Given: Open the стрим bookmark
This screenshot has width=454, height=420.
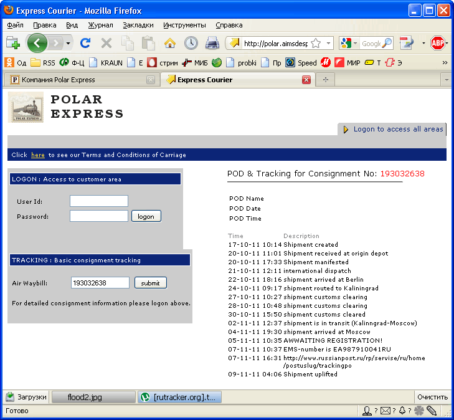Looking at the screenshot, I should click(163, 62).
